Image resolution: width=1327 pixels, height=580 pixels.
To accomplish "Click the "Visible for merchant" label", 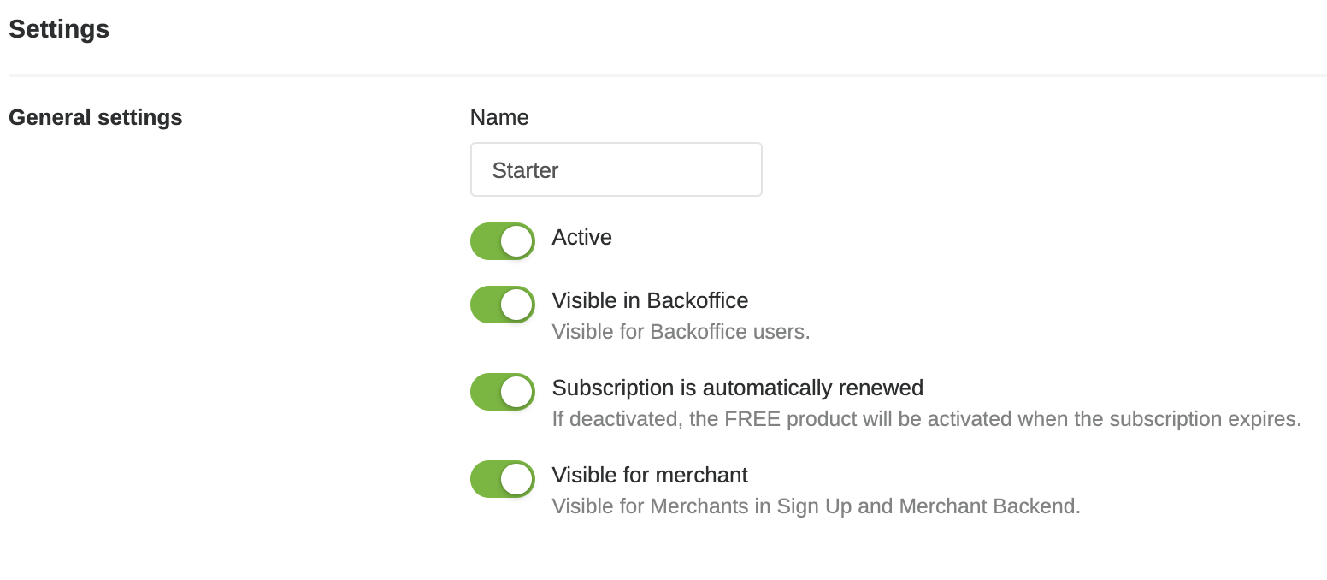I will click(x=650, y=475).
